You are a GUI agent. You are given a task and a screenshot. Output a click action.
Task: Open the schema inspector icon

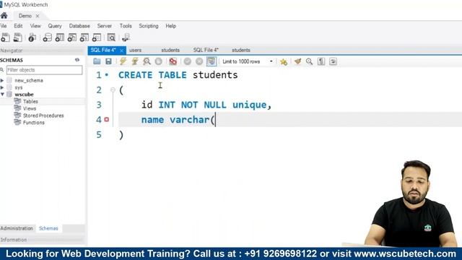point(32,38)
